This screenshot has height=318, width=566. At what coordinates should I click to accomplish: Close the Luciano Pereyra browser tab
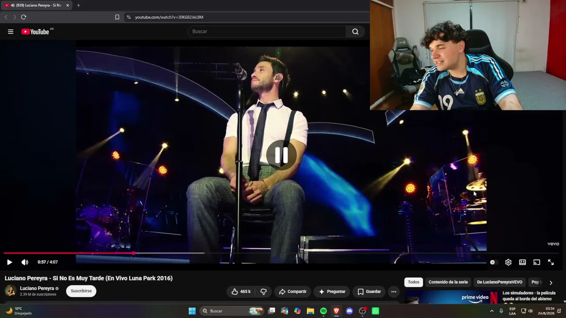point(68,5)
